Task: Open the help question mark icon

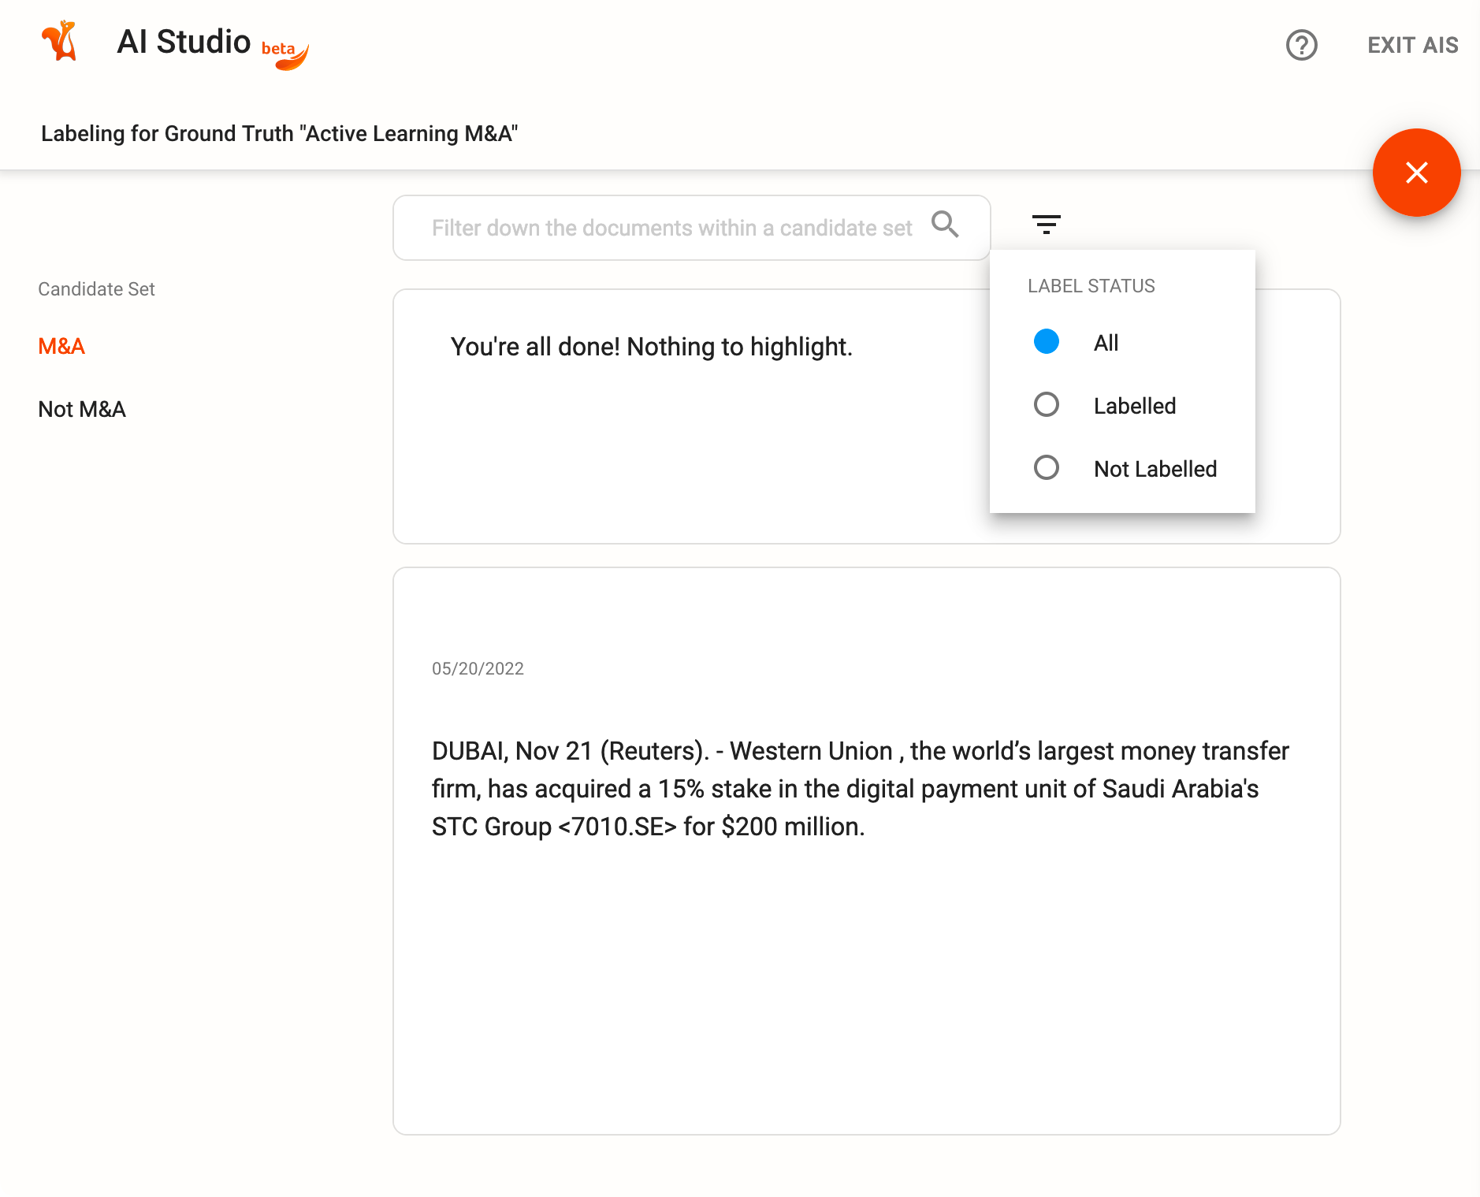Action: [1301, 46]
